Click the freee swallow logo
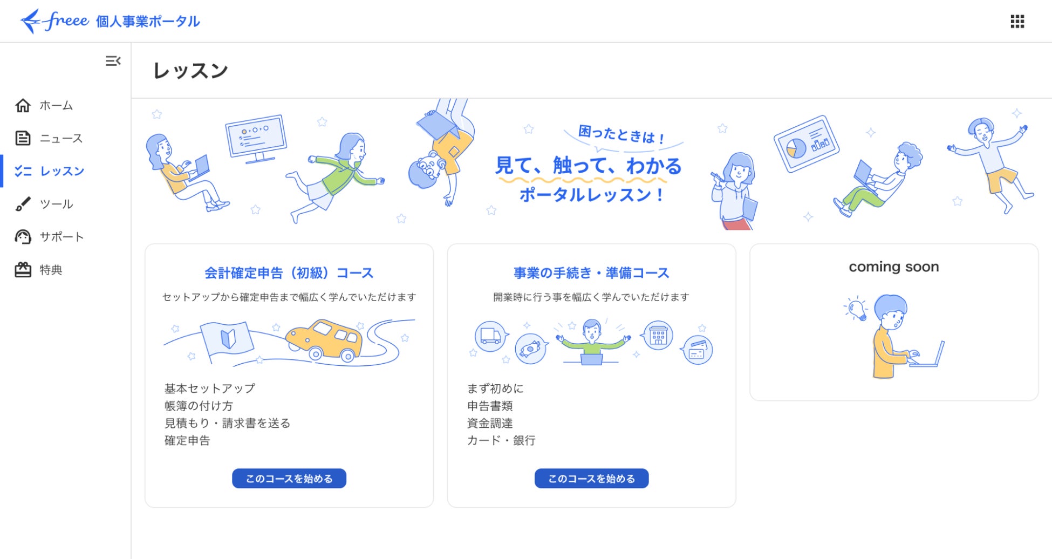The width and height of the screenshot is (1052, 559). pos(54,21)
